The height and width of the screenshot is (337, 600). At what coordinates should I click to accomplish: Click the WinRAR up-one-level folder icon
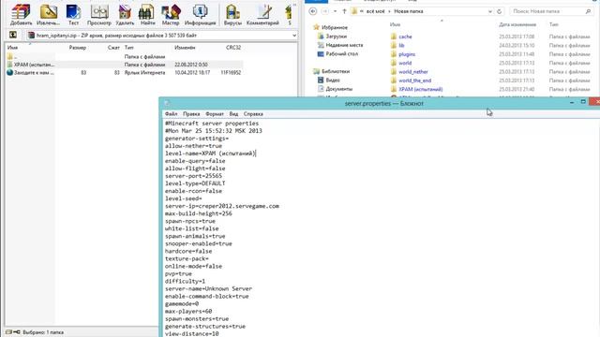pos(13,35)
